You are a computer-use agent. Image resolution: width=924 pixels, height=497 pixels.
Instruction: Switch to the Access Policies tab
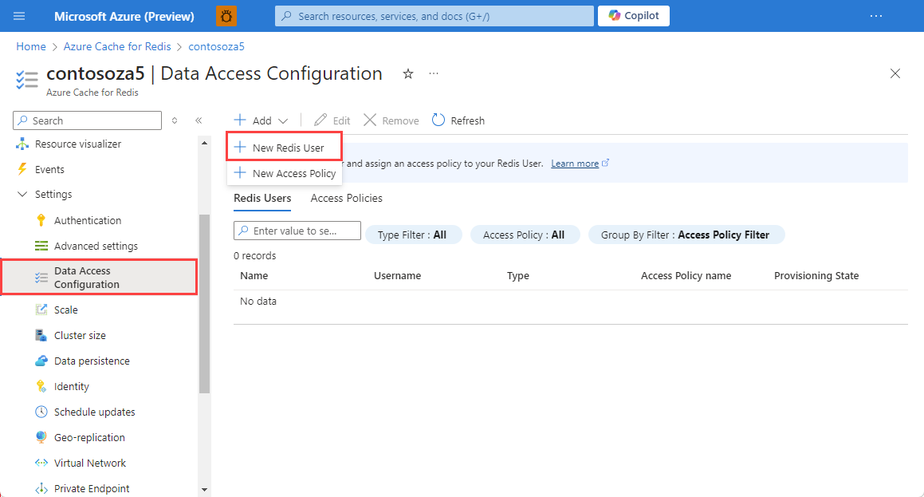pyautogui.click(x=347, y=198)
